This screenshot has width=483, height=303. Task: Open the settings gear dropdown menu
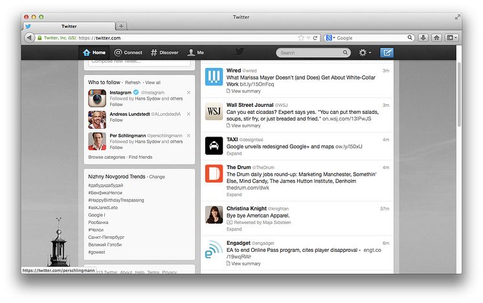pos(365,52)
